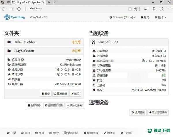Click the listeners value 2/2
The image size is (173, 137).
coord(163,75)
